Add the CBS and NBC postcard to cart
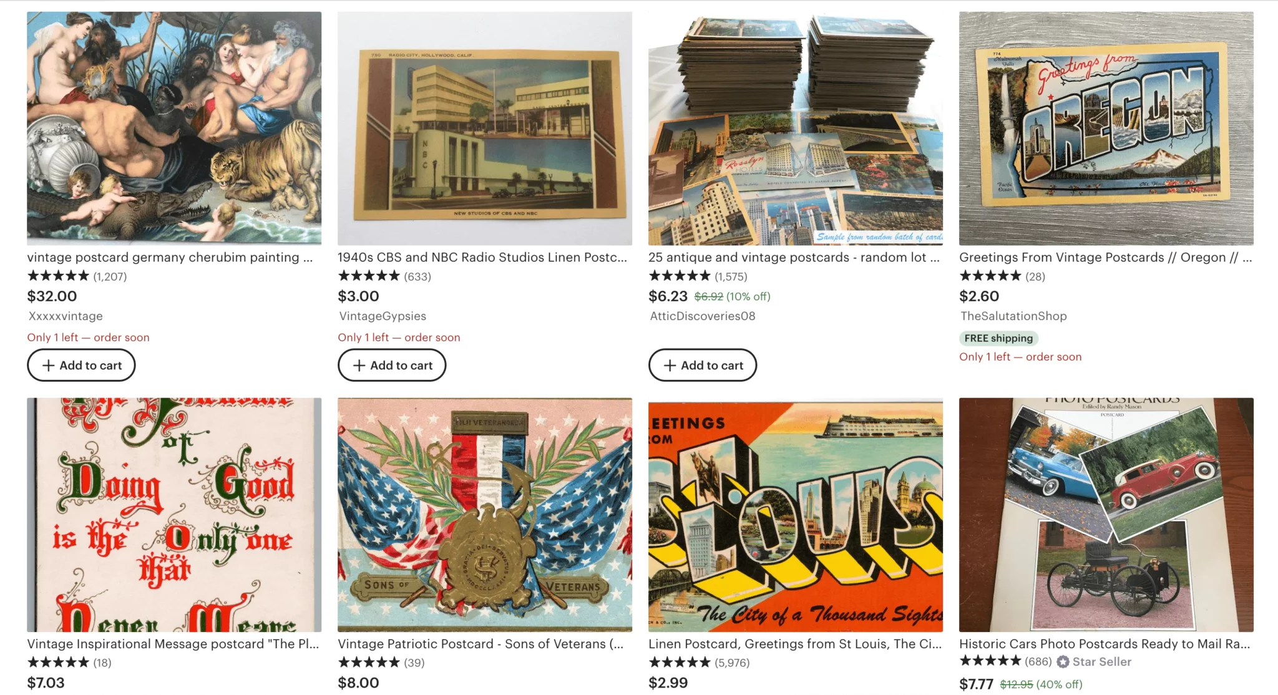This screenshot has height=695, width=1278. point(392,365)
